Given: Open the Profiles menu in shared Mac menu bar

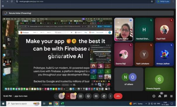Looking at the screenshot, I should click(x=34, y=19).
